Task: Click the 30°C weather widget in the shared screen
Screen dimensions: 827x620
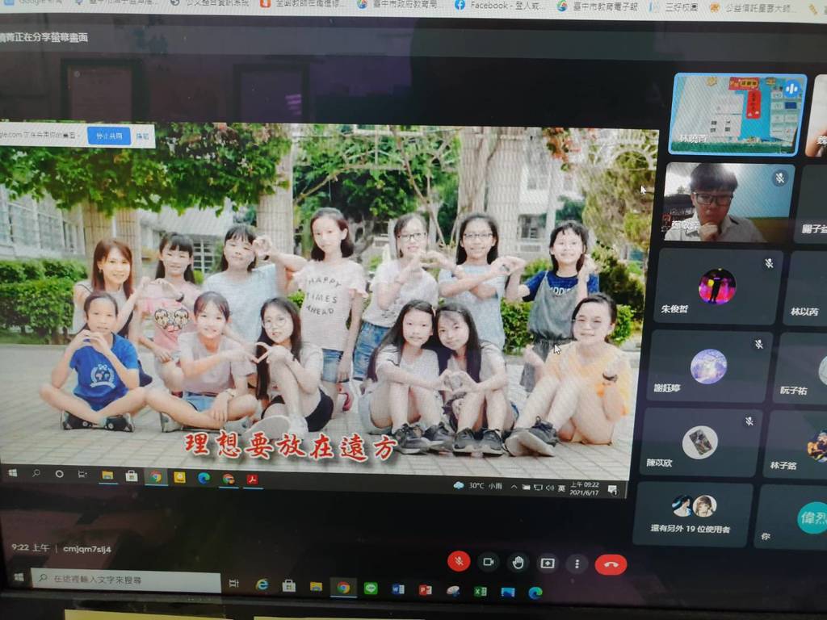Action: click(x=478, y=485)
